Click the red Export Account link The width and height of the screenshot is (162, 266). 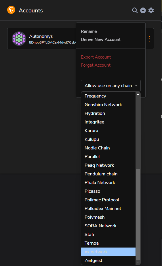[96, 57]
